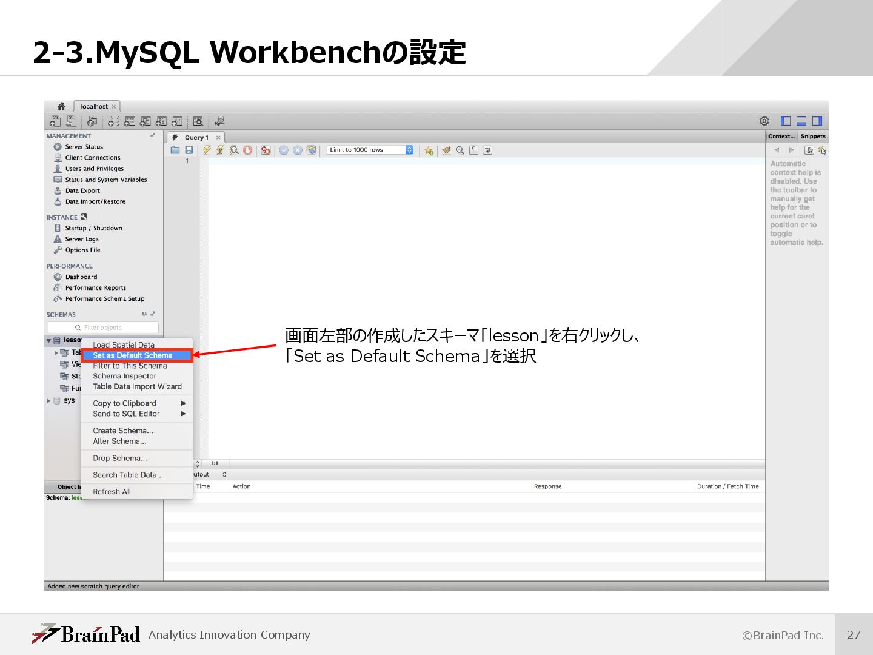Expand the sys schema
873x655 pixels.
click(x=48, y=401)
